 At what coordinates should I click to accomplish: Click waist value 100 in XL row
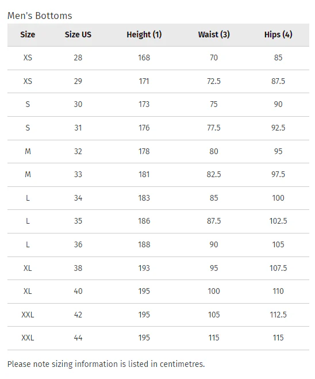coord(214,291)
